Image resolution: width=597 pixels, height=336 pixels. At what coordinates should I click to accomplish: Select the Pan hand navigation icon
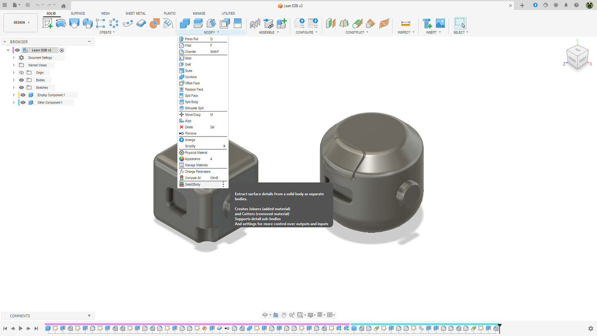(284, 315)
